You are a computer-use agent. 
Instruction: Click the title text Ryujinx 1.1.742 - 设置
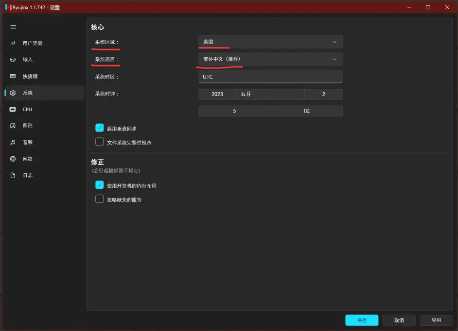coord(36,7)
